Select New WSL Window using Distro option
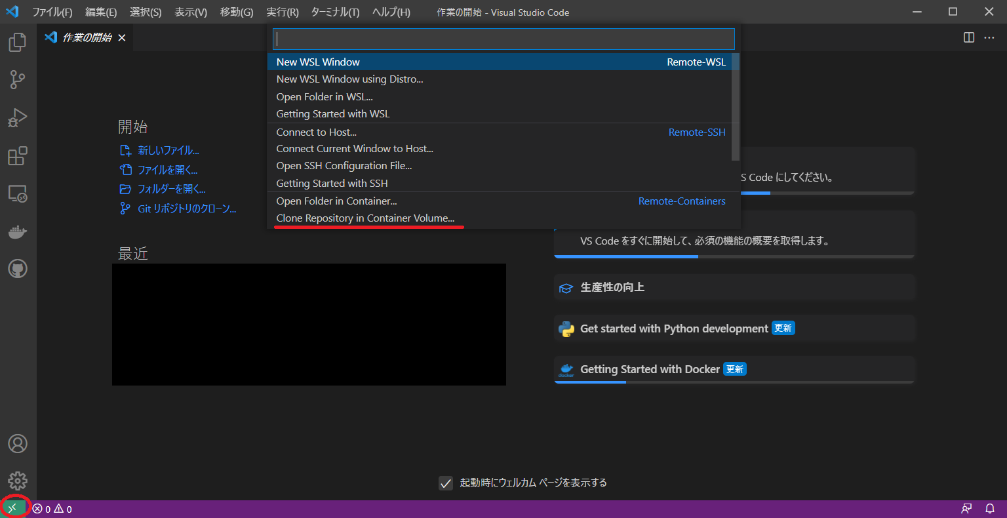This screenshot has width=1007, height=518. 349,79
